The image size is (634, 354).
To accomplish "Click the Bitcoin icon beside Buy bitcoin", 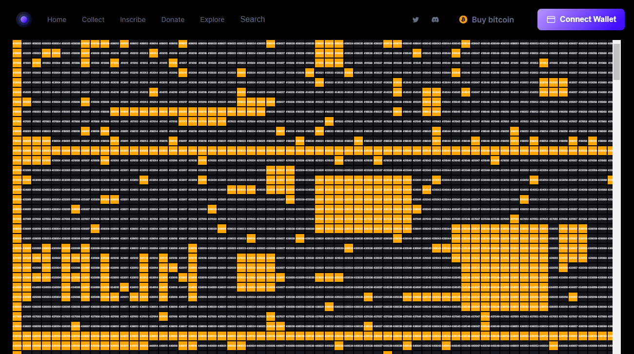I will (x=463, y=20).
